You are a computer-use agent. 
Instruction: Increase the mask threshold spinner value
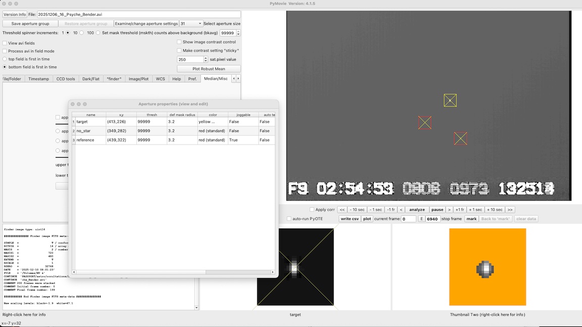(x=238, y=31)
